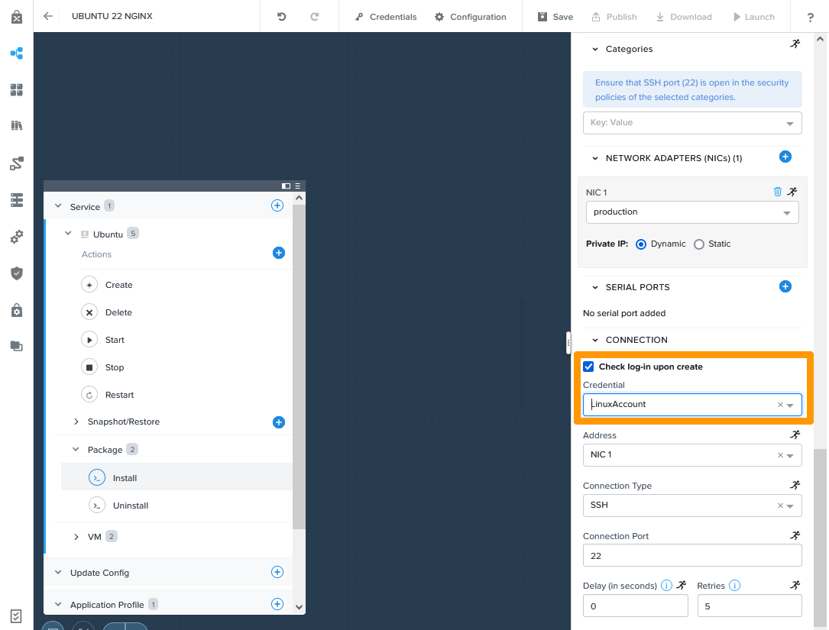Click info icon next to Retries
Image resolution: width=829 pixels, height=630 pixels.
[734, 586]
